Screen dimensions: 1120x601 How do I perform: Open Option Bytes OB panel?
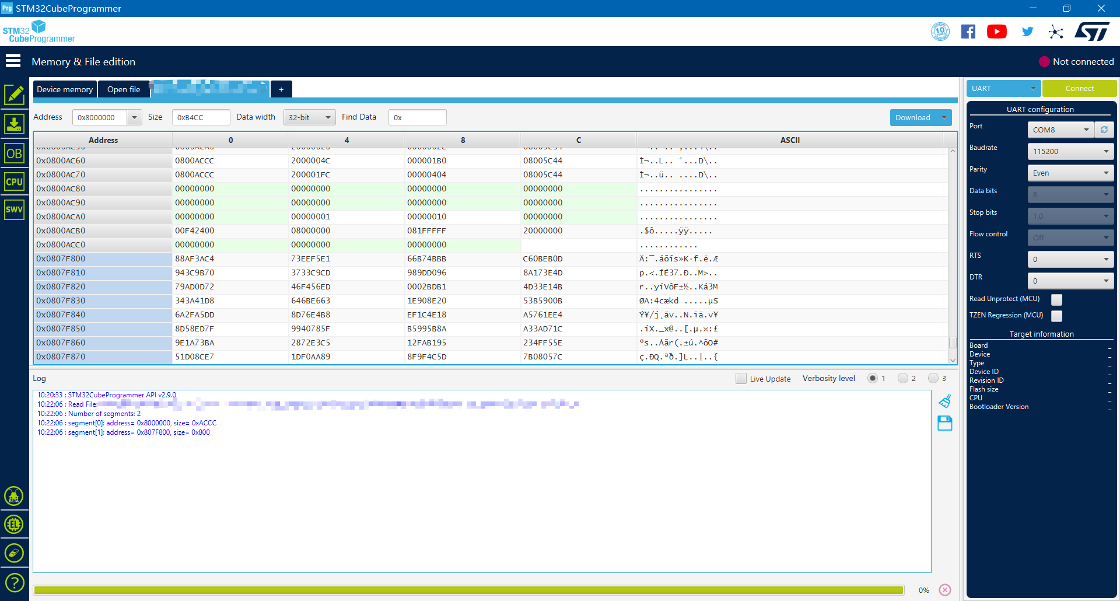(14, 153)
